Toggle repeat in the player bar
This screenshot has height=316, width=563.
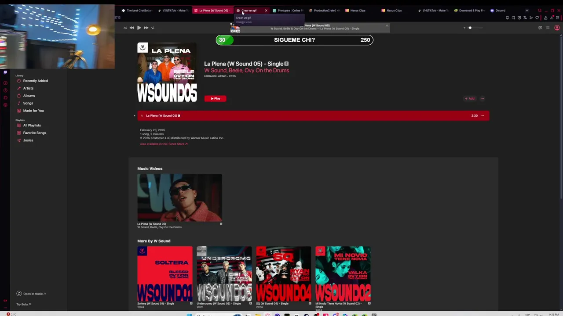click(x=153, y=28)
